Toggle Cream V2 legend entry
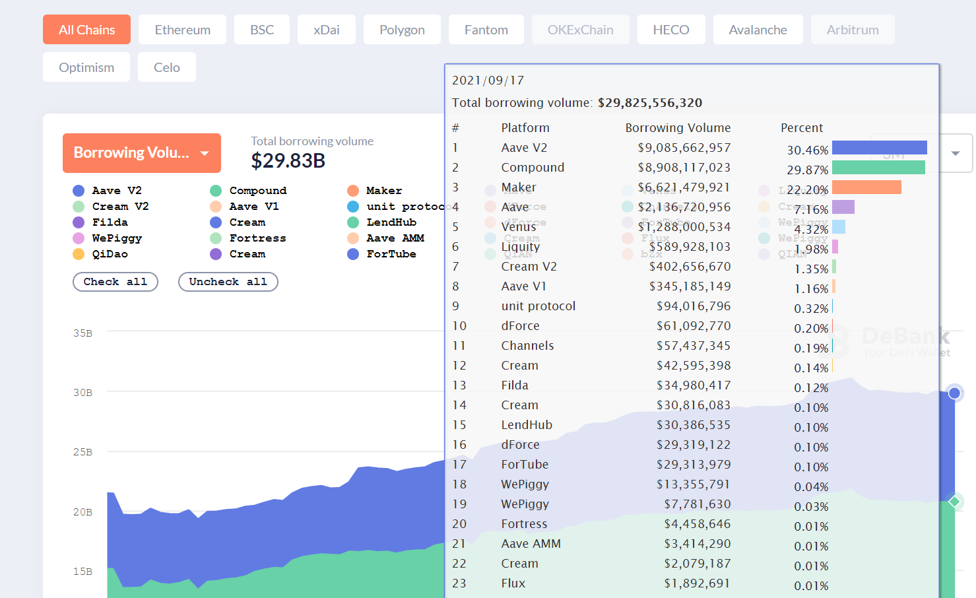This screenshot has height=598, width=976. pos(111,207)
